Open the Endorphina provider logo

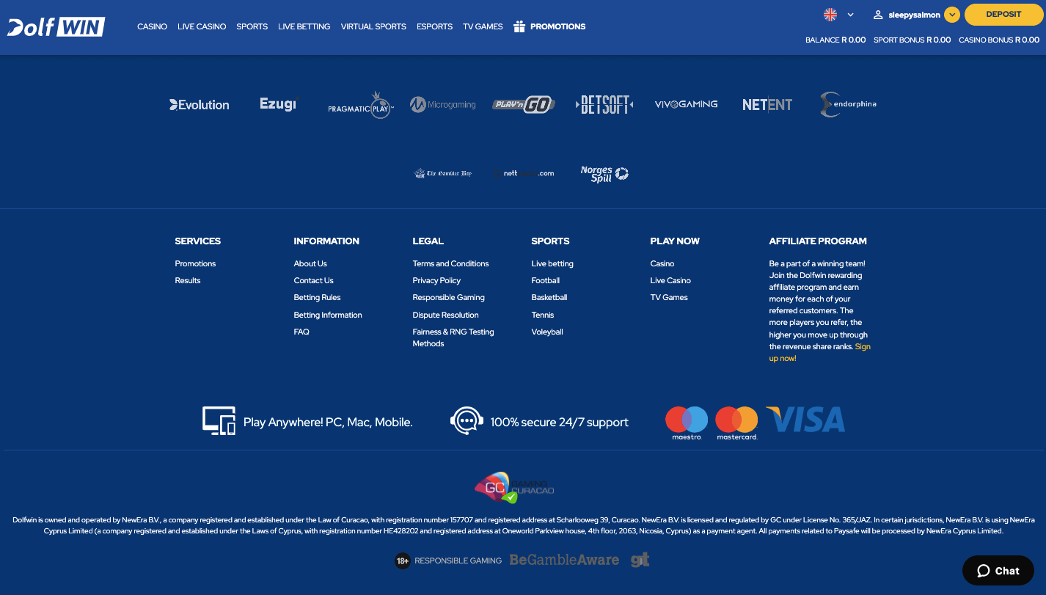tap(848, 104)
